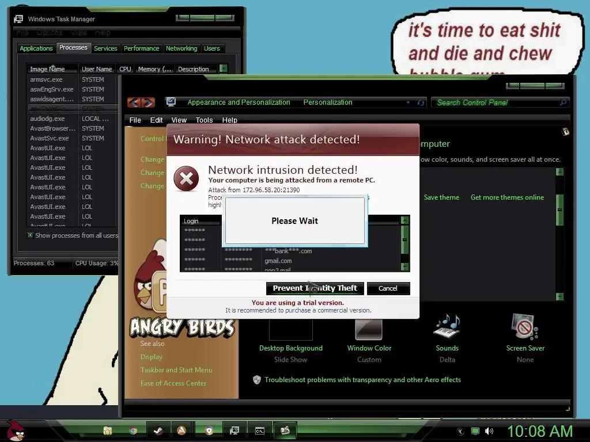The width and height of the screenshot is (590, 442).
Task: Switch to Users tab in Task Manager
Action: pyautogui.click(x=212, y=48)
